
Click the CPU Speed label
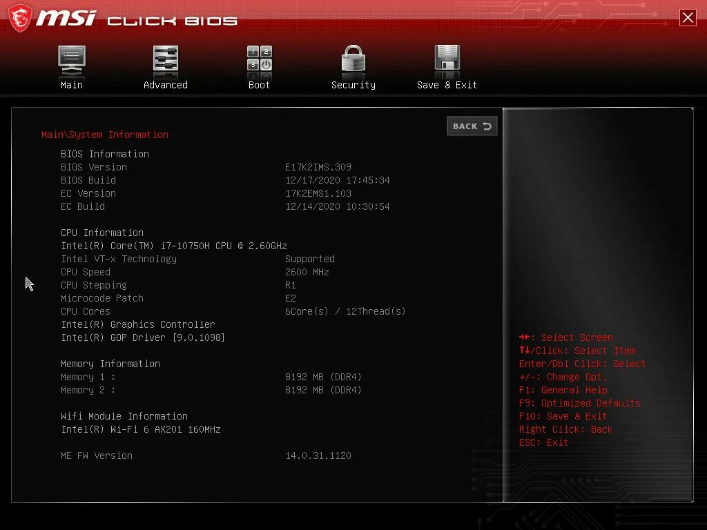pos(86,272)
